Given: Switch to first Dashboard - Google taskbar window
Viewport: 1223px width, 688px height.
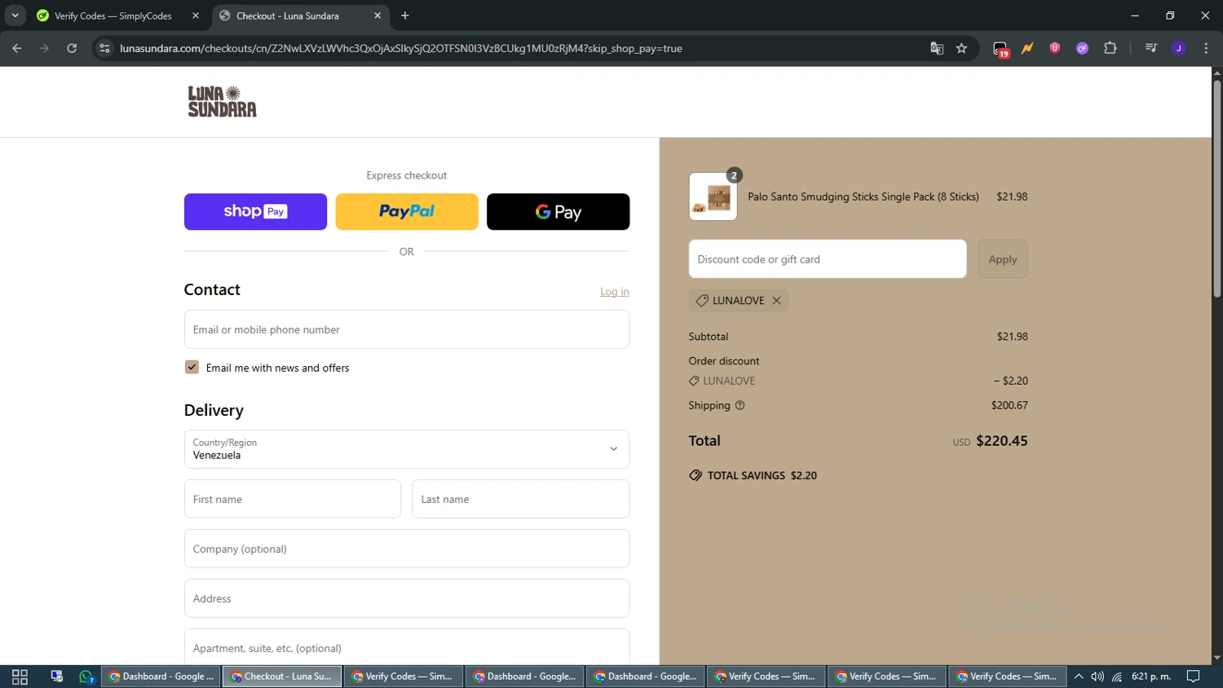Looking at the screenshot, I should coord(161,677).
